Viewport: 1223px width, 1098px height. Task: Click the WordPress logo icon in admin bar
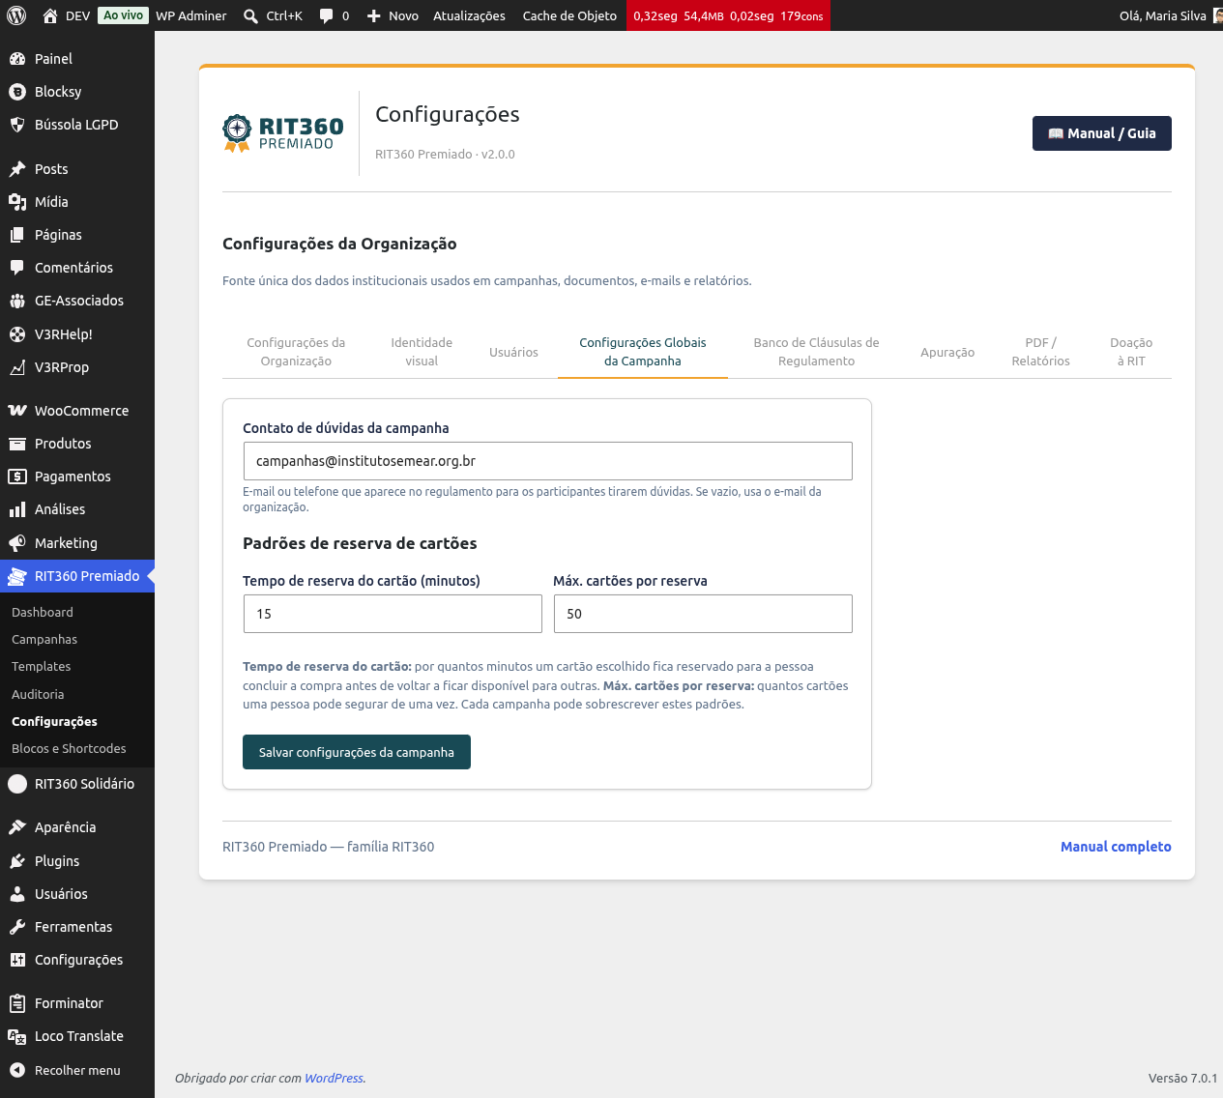tap(17, 15)
